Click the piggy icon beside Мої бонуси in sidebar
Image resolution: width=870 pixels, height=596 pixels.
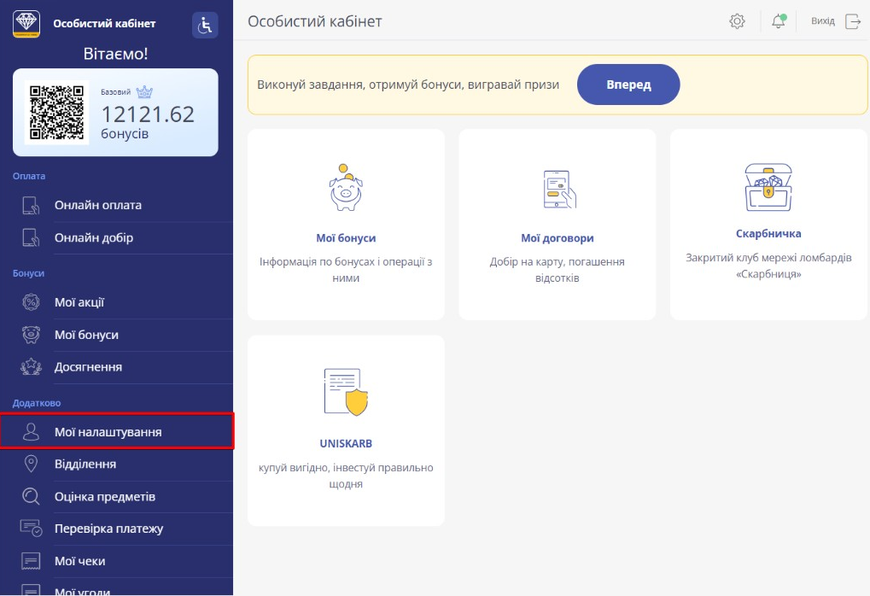click(x=31, y=335)
